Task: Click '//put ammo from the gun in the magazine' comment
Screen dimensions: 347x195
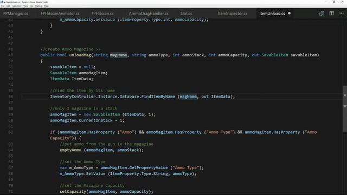Action: coord(106,144)
